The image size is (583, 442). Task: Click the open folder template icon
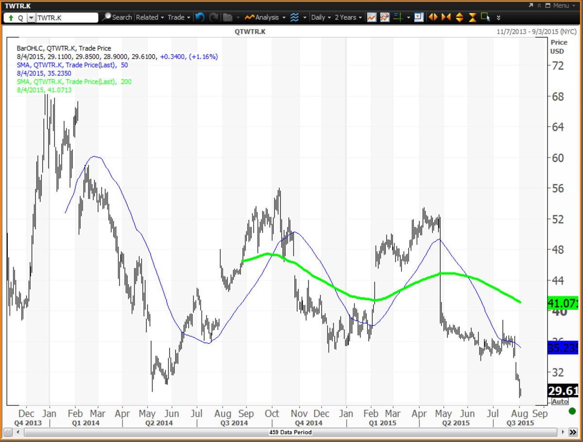[227, 17]
